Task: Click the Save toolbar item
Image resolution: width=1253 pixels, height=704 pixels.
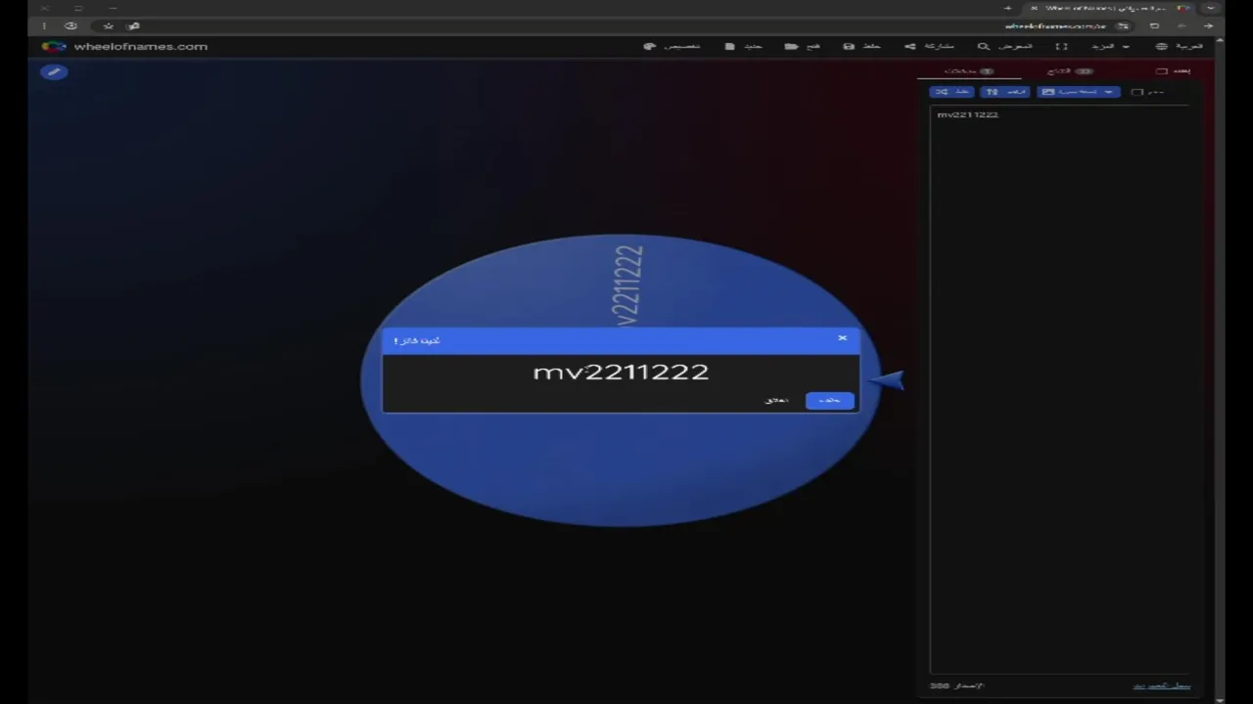Action: pyautogui.click(x=862, y=46)
